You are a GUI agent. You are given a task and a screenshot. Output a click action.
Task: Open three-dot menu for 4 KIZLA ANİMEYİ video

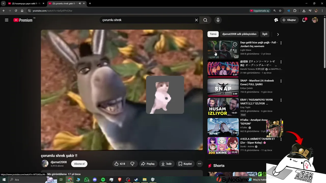pyautogui.click(x=281, y=140)
